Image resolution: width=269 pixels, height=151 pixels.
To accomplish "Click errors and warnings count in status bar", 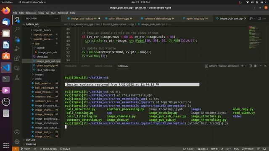I will 65,149.
